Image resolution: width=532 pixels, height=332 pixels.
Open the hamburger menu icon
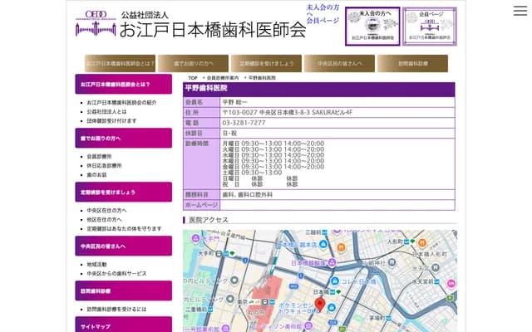tap(520, 11)
